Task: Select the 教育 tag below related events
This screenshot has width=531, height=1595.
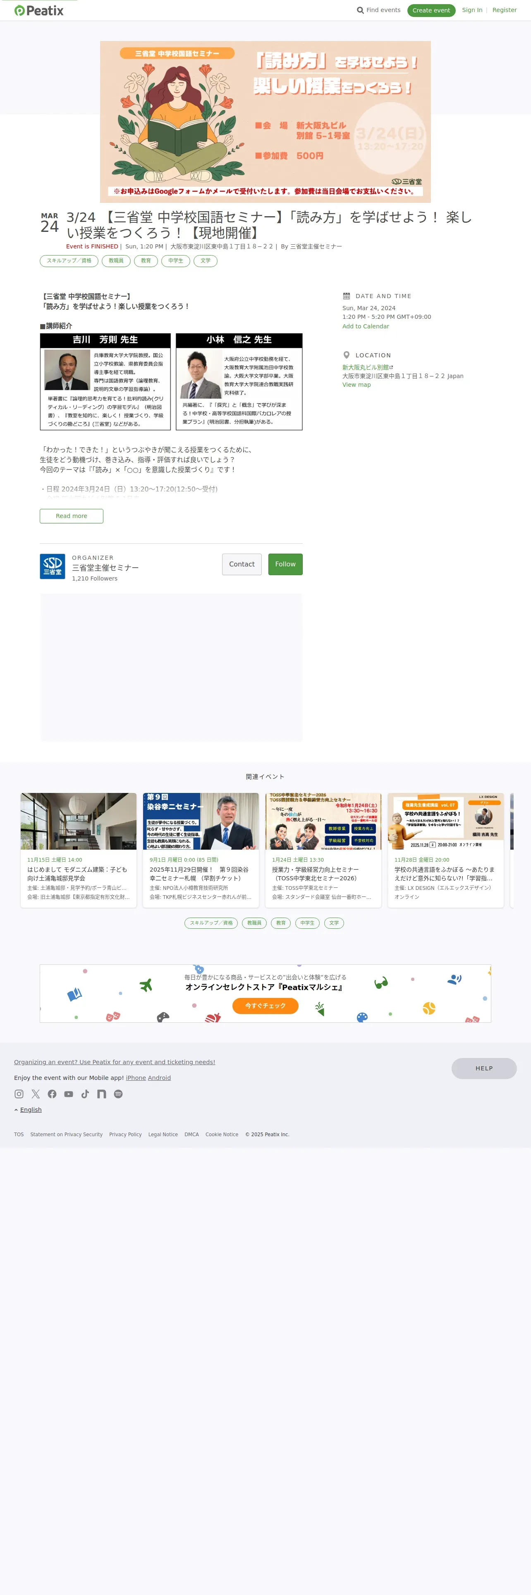Action: point(281,923)
